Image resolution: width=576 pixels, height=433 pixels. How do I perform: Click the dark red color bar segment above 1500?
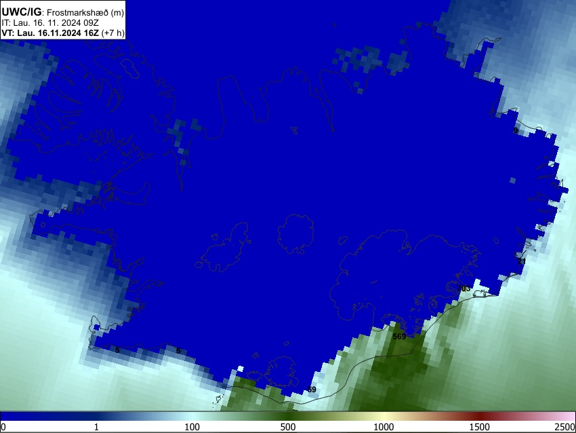[x=480, y=416]
